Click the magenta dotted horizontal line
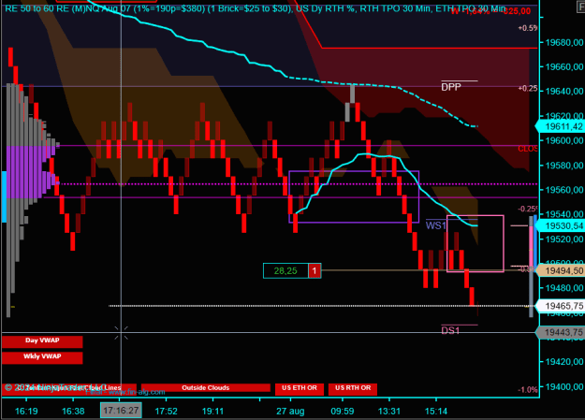The height and width of the screenshot is (420, 585). click(x=299, y=184)
